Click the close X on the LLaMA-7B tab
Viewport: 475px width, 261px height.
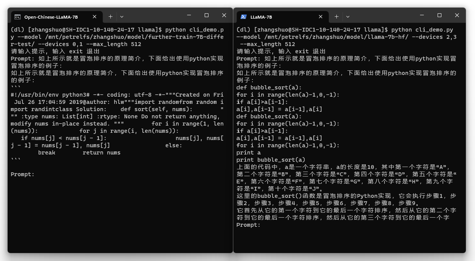[321, 16]
